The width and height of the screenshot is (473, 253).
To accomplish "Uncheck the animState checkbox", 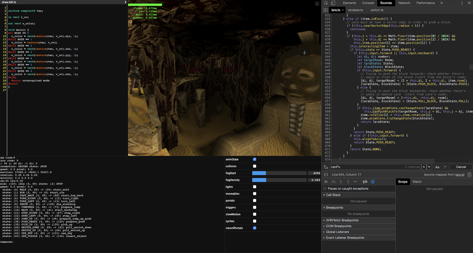I will [x=255, y=159].
